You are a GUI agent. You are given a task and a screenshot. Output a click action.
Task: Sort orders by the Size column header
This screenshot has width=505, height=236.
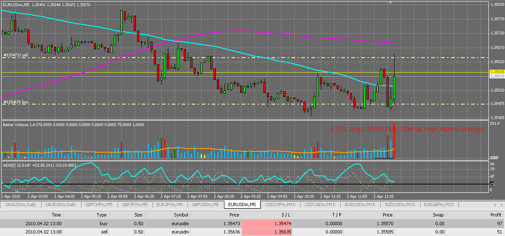[138, 215]
